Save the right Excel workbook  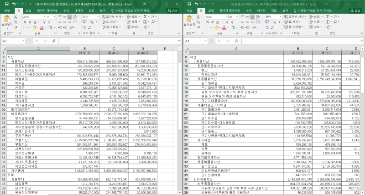click(189, 4)
